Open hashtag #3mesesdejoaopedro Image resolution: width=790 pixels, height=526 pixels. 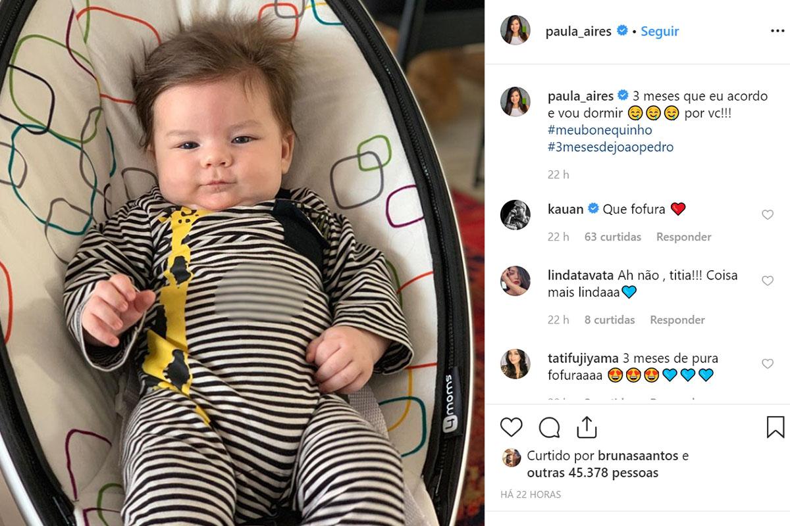610,147
